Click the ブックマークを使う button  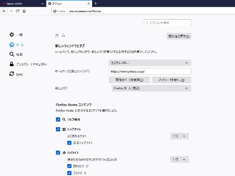pyautogui.click(x=172, y=80)
